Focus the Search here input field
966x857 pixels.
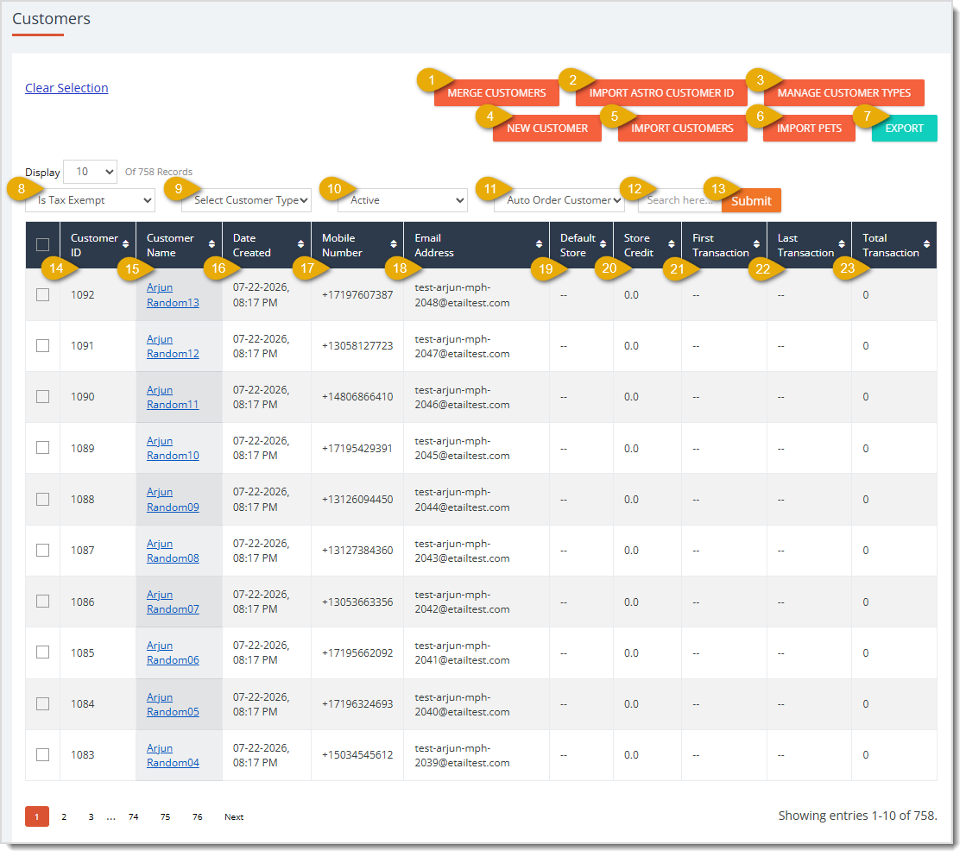[679, 200]
